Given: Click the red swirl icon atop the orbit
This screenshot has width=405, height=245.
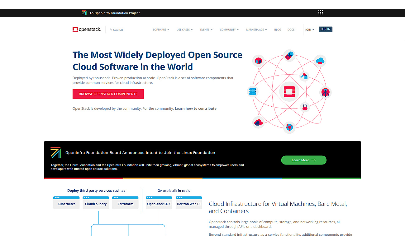Looking at the screenshot, I should (x=289, y=55).
